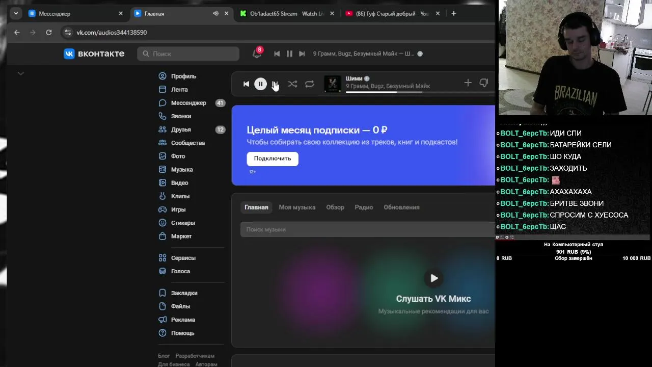Image resolution: width=652 pixels, height=367 pixels.
Task: Seek on the Шими track progress bar
Action: pyautogui.click(x=420, y=92)
